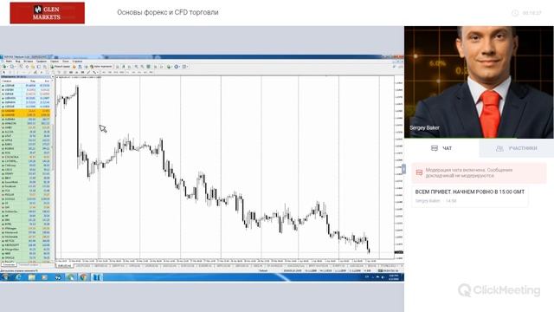Select the Equidistant Channel tool
The image size is (554, 312).
(x=35, y=72)
